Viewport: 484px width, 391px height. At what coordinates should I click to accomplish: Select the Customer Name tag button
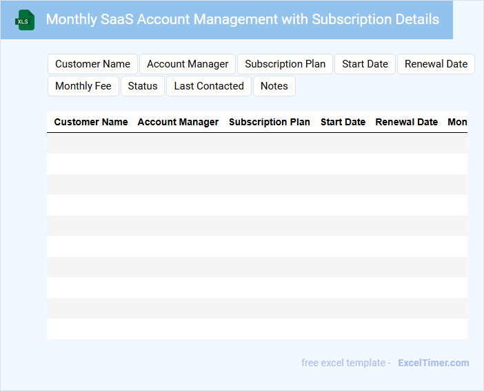92,64
